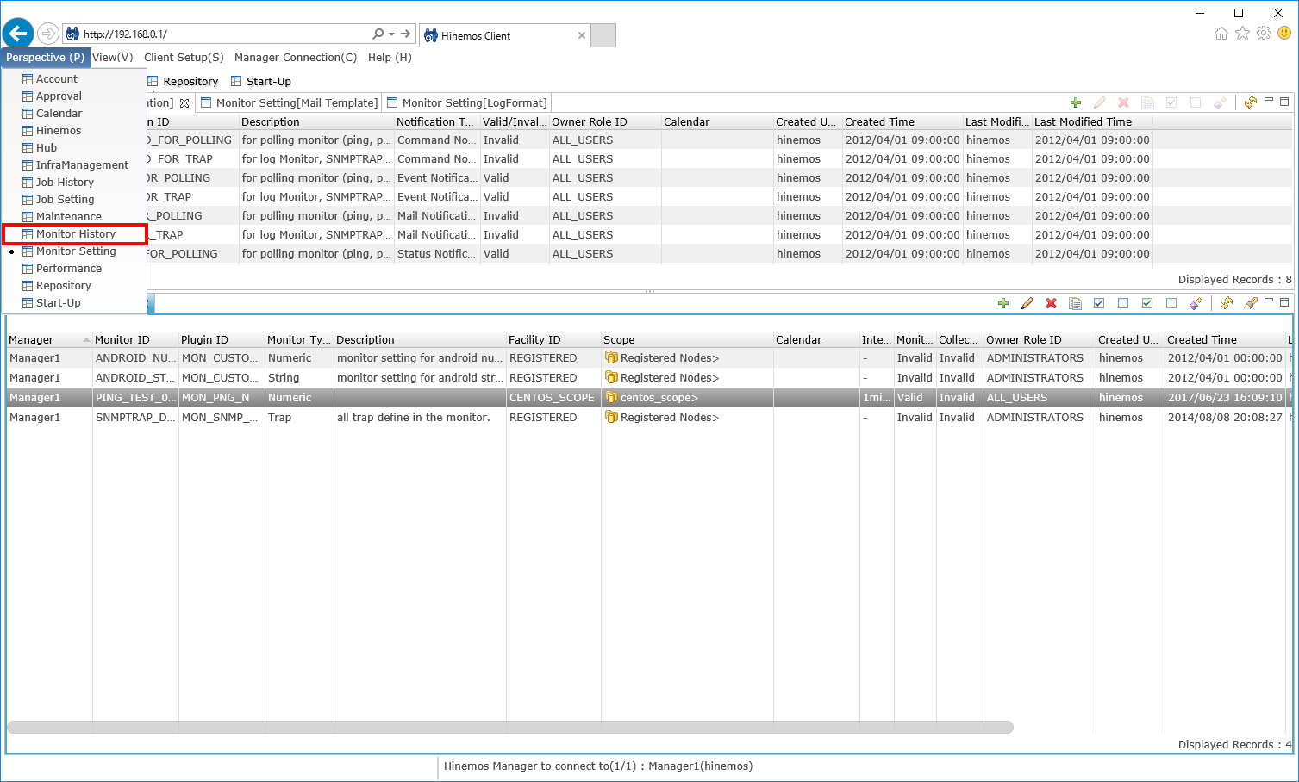Close the Notification tab with its X
Viewport: 1299px width, 782px height.
(x=184, y=103)
